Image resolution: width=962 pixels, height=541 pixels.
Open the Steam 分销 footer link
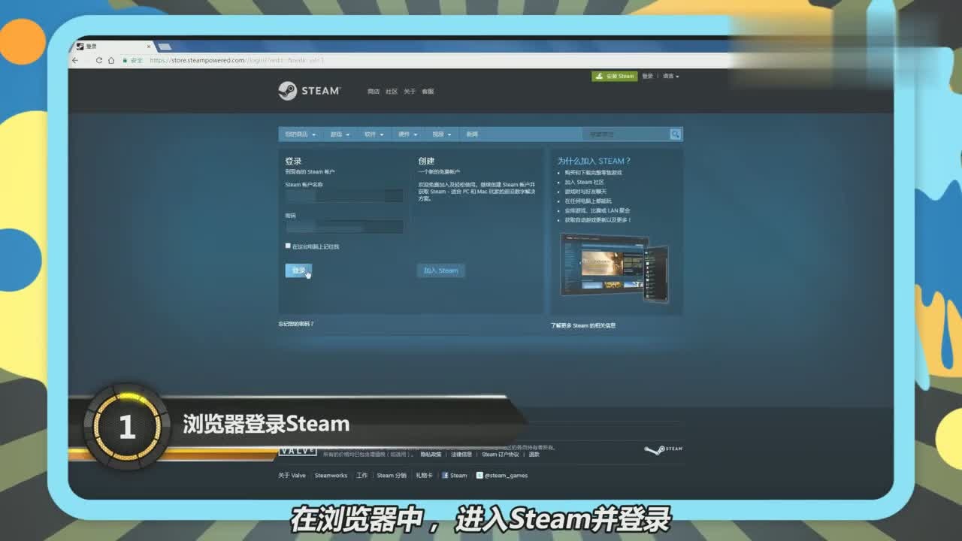[392, 475]
